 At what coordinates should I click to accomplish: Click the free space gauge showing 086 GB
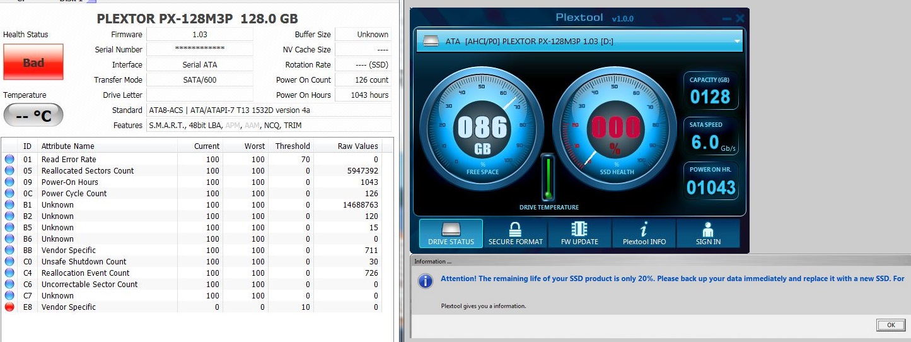[x=482, y=129]
